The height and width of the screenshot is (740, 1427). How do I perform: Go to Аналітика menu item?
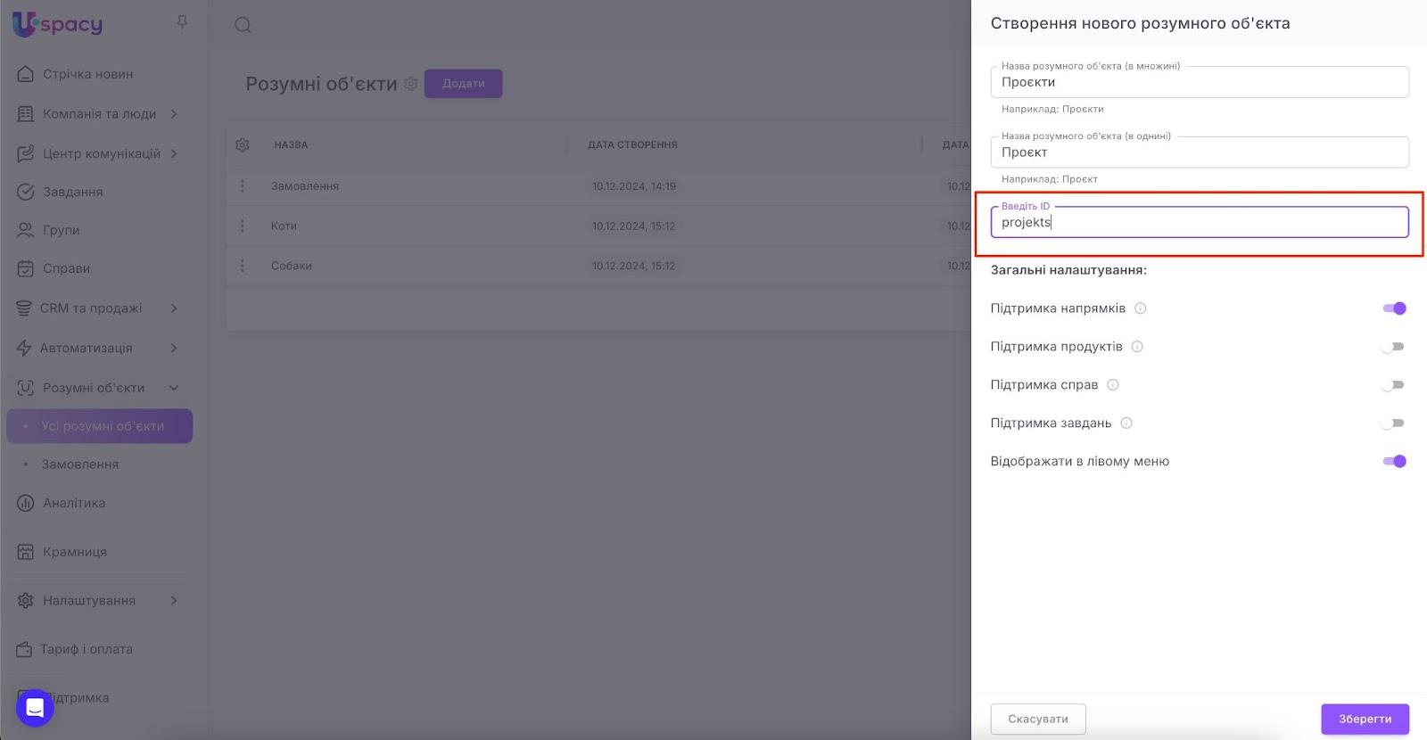pyautogui.click(x=74, y=503)
